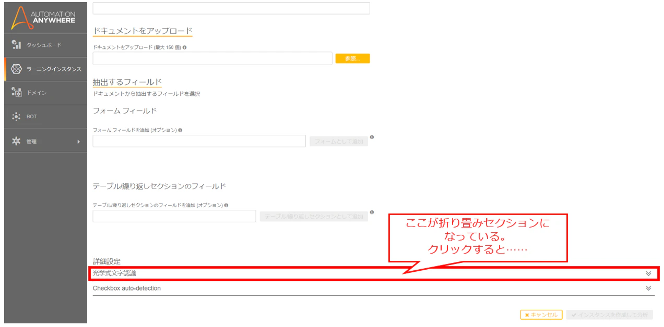Click the キャンセル button

541,315
